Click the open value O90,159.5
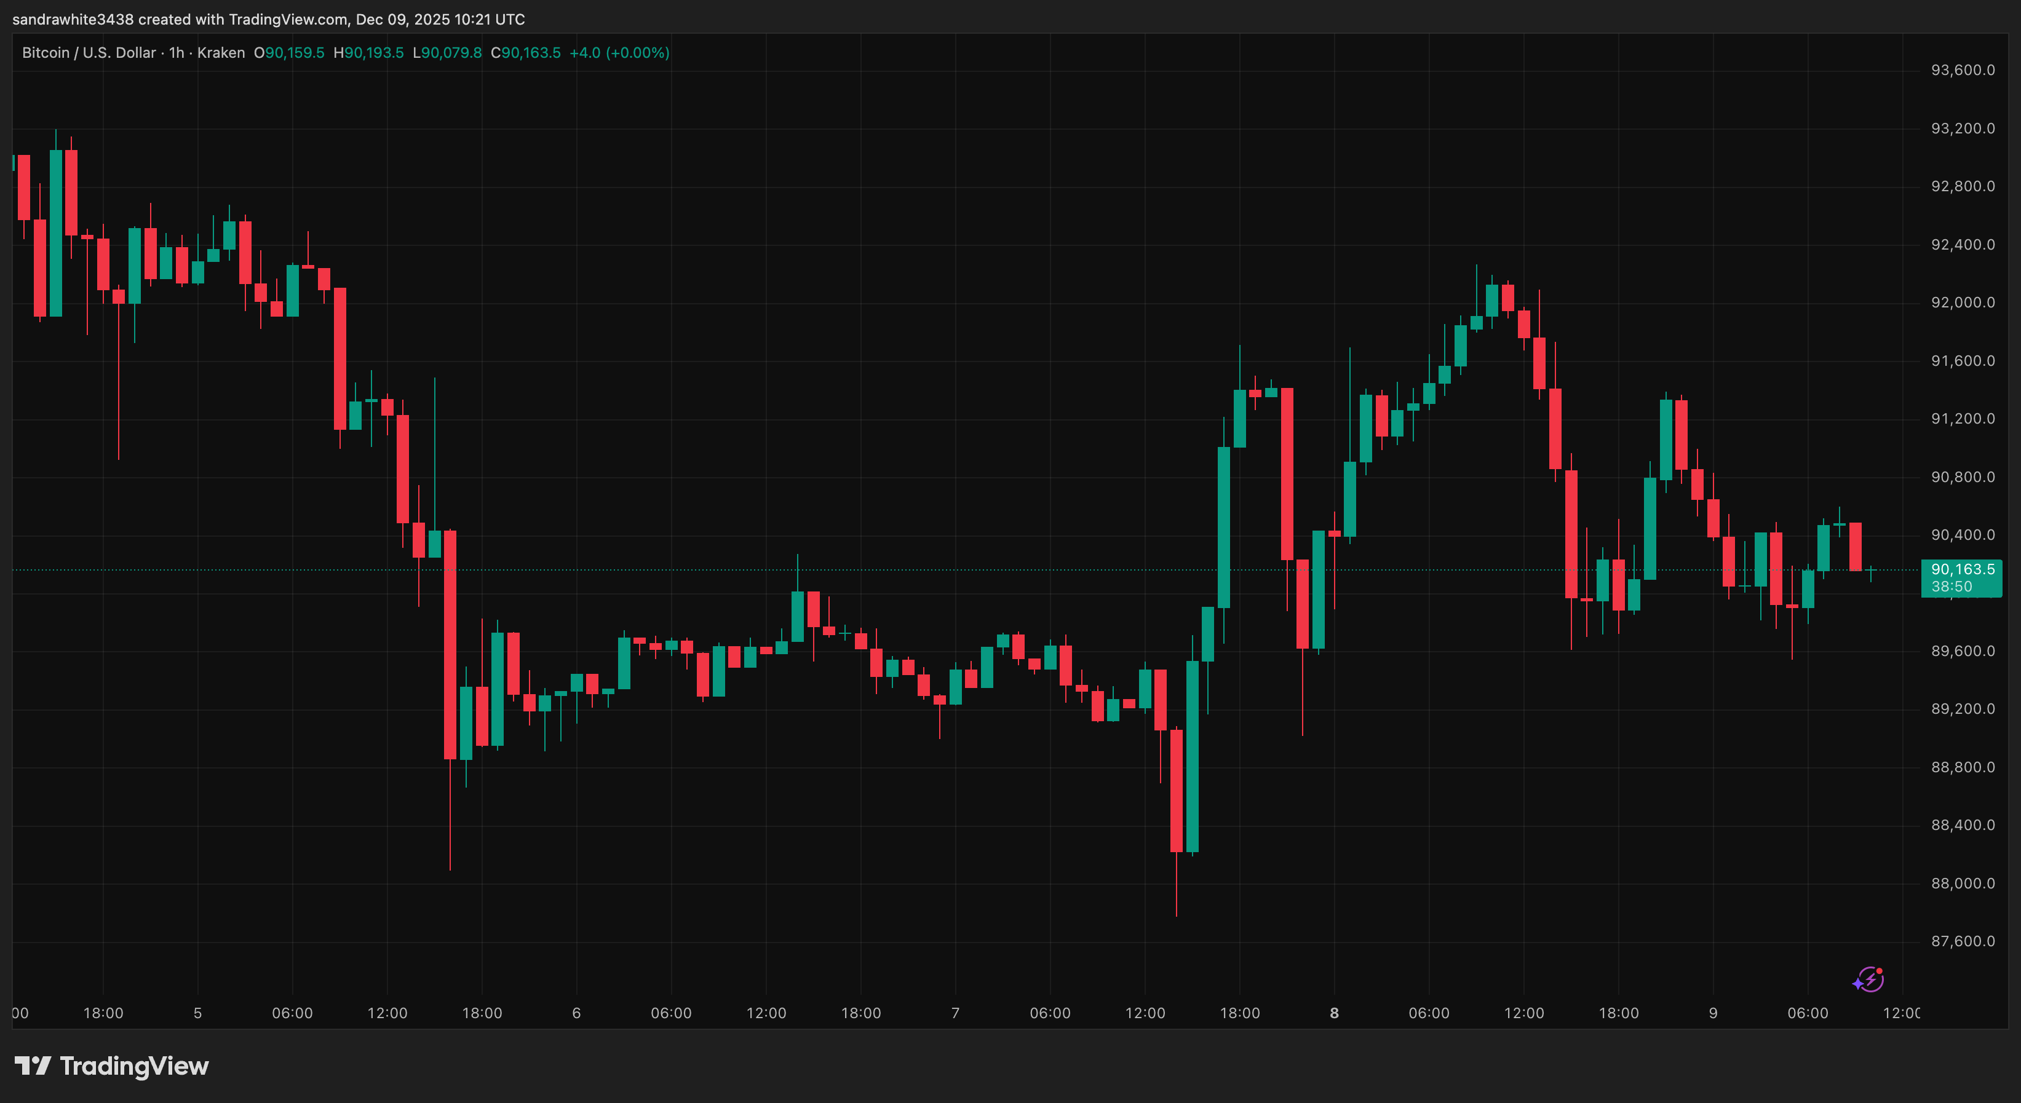2021x1103 pixels. pos(290,52)
